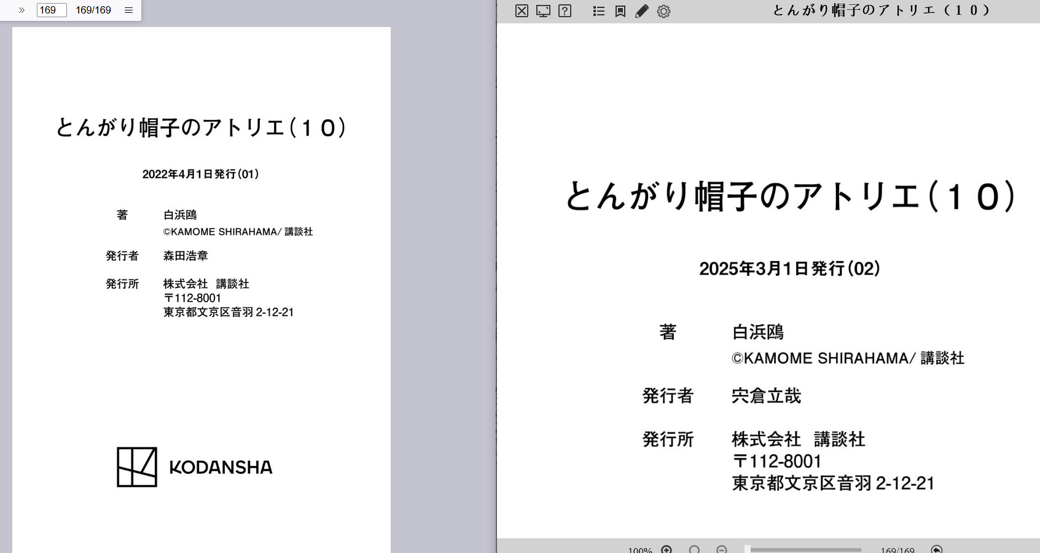Click 〒112-8001 postal code on left page

[192, 298]
